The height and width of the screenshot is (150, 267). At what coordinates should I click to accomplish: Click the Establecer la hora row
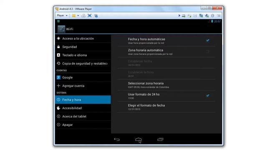click(x=166, y=74)
